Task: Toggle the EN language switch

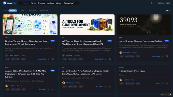Action: [x=168, y=11]
